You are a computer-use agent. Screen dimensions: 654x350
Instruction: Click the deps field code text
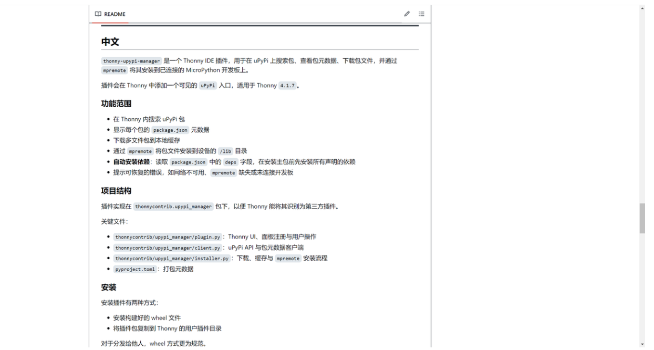(231, 162)
